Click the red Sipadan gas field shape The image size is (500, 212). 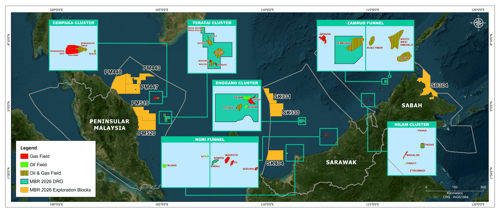tap(323, 39)
